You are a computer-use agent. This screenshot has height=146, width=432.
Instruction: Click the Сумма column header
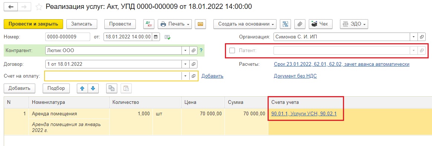coord(246,102)
